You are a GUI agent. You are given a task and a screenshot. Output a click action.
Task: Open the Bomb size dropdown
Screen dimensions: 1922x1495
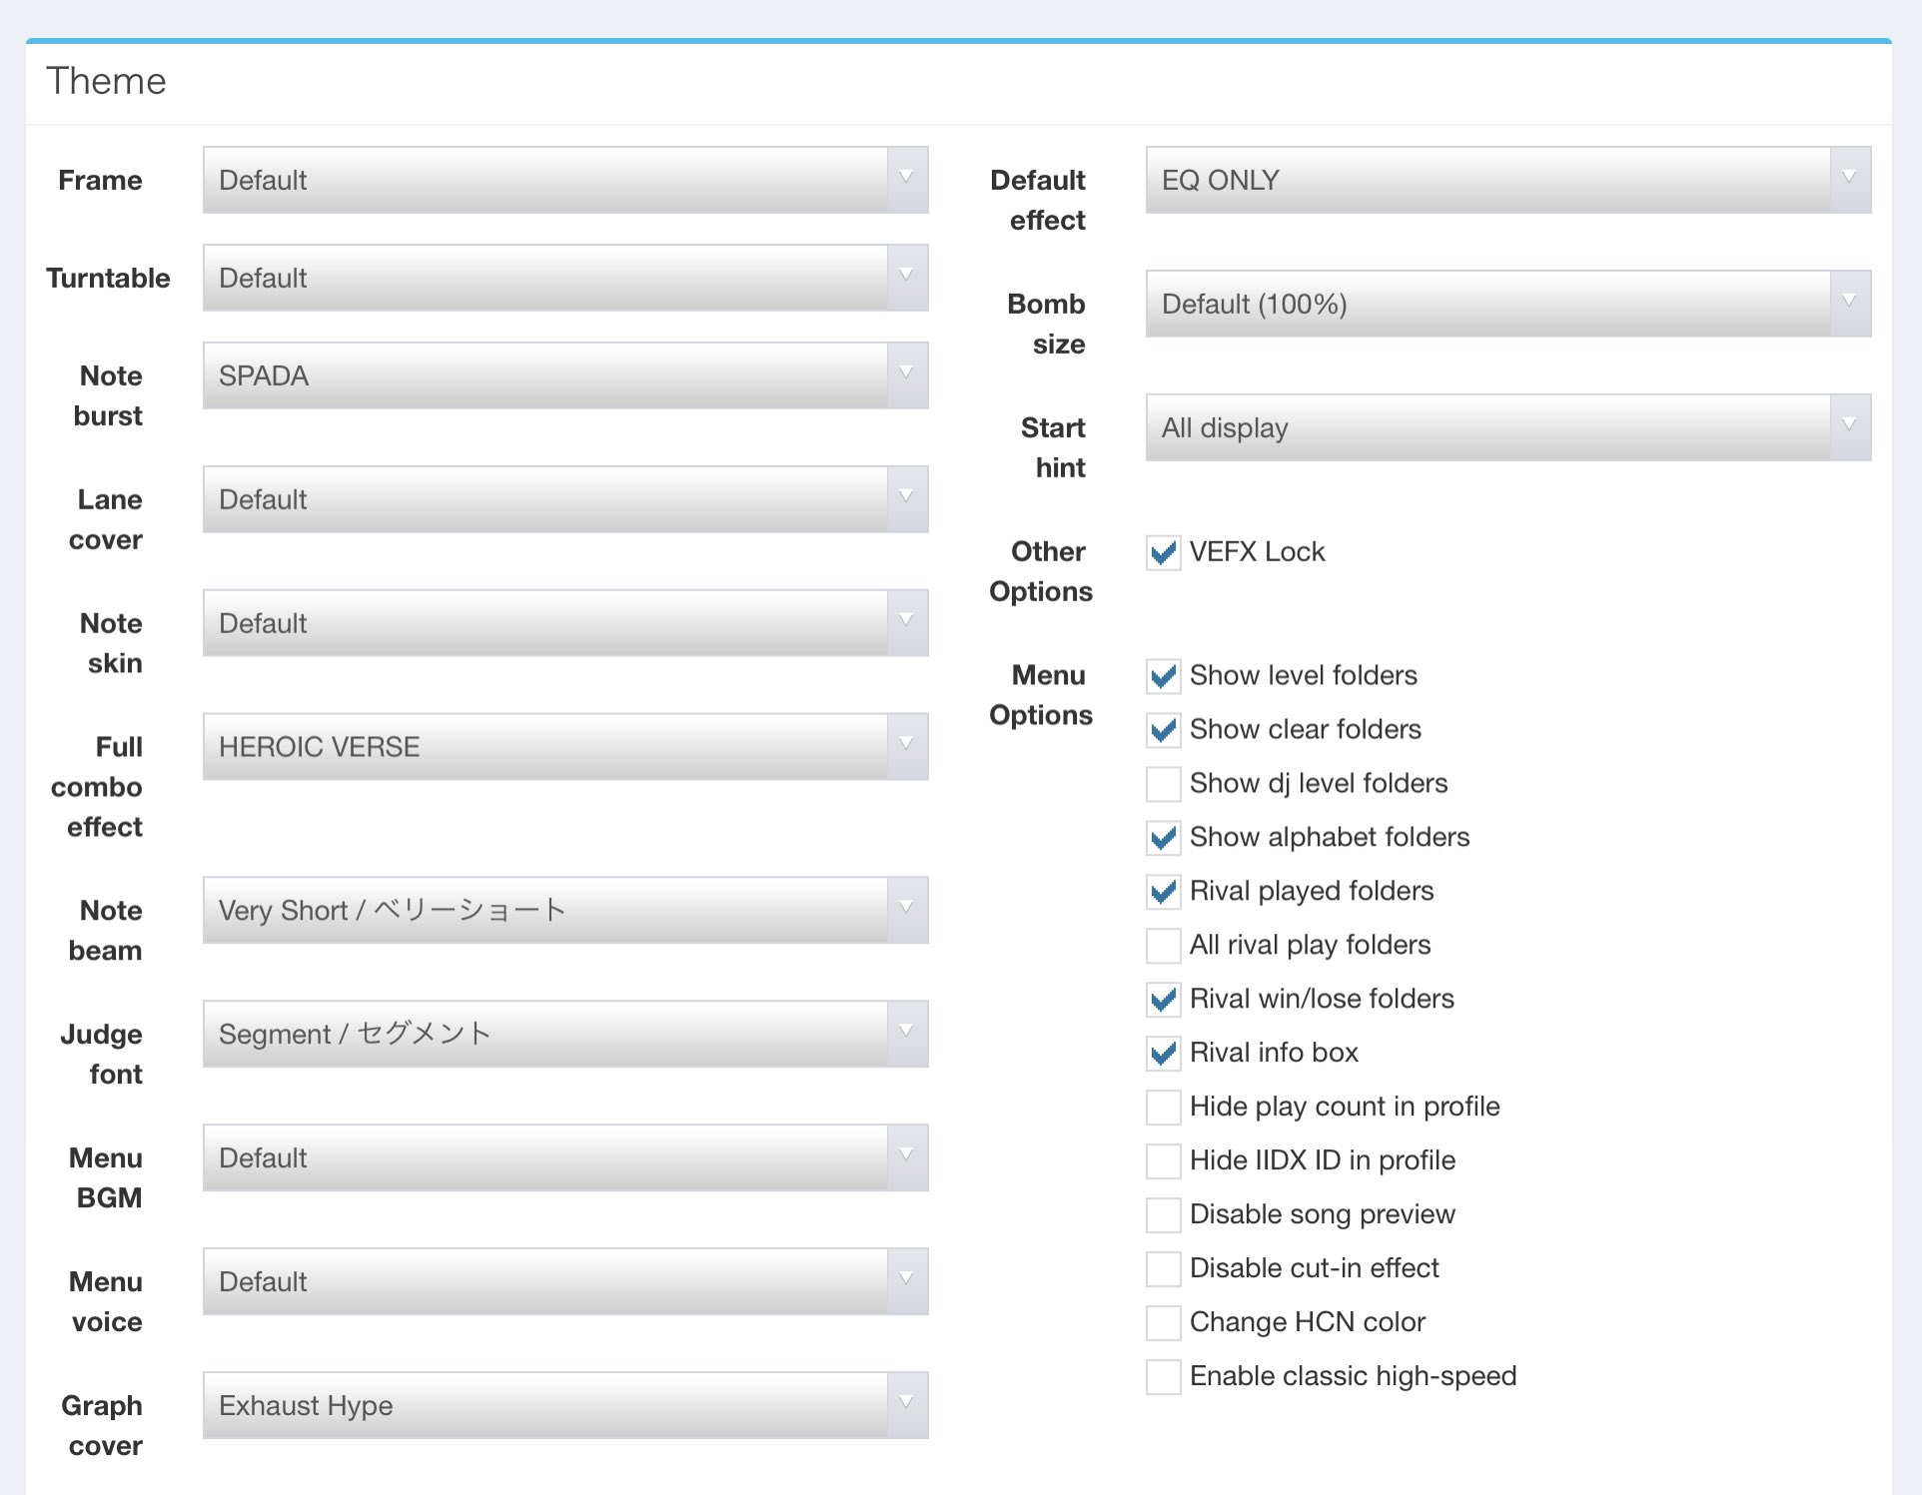(x=1507, y=304)
